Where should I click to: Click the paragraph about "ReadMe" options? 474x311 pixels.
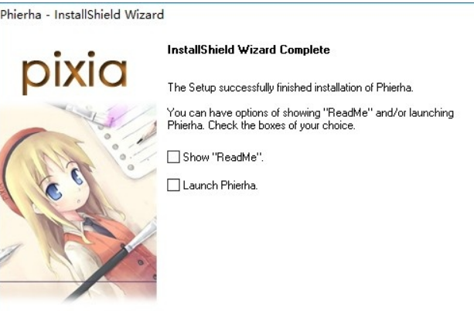(310, 119)
